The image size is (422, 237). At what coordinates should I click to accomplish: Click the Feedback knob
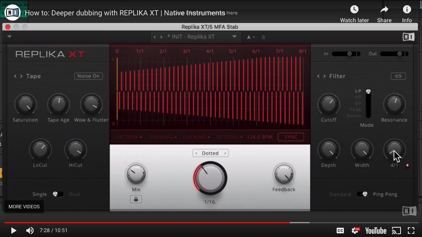(284, 174)
